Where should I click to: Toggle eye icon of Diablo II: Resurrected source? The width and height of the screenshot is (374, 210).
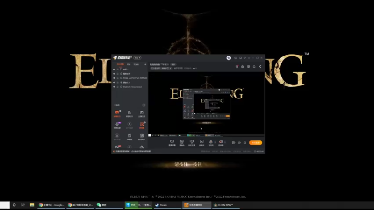tap(114, 87)
